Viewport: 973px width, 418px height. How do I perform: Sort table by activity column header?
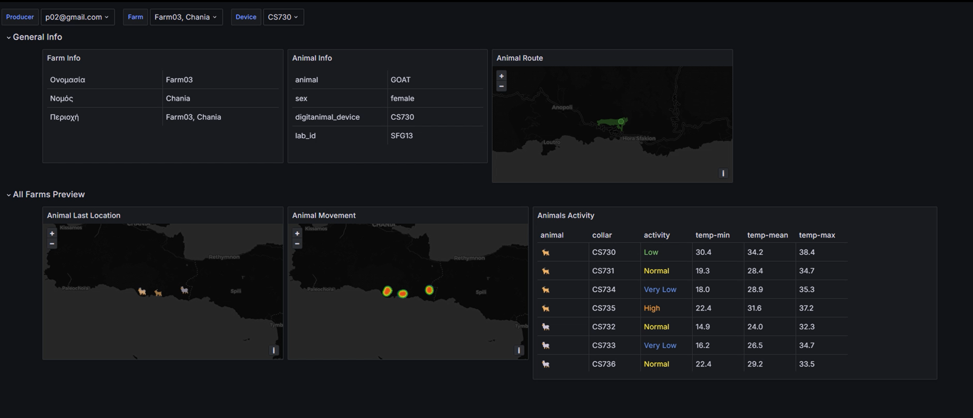coord(656,235)
